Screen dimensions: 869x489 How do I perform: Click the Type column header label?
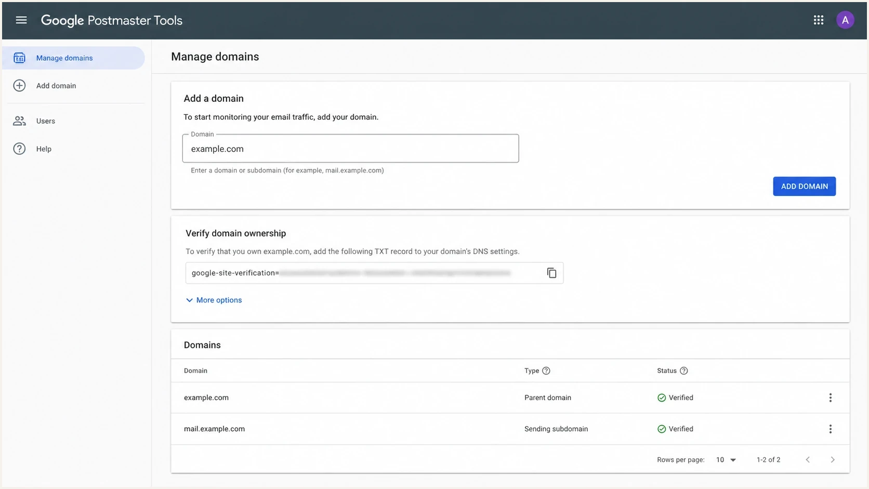point(532,371)
